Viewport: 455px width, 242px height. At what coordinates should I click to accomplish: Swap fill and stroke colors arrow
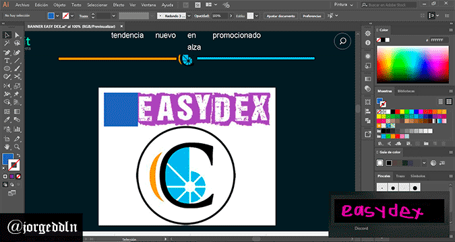click(18, 155)
